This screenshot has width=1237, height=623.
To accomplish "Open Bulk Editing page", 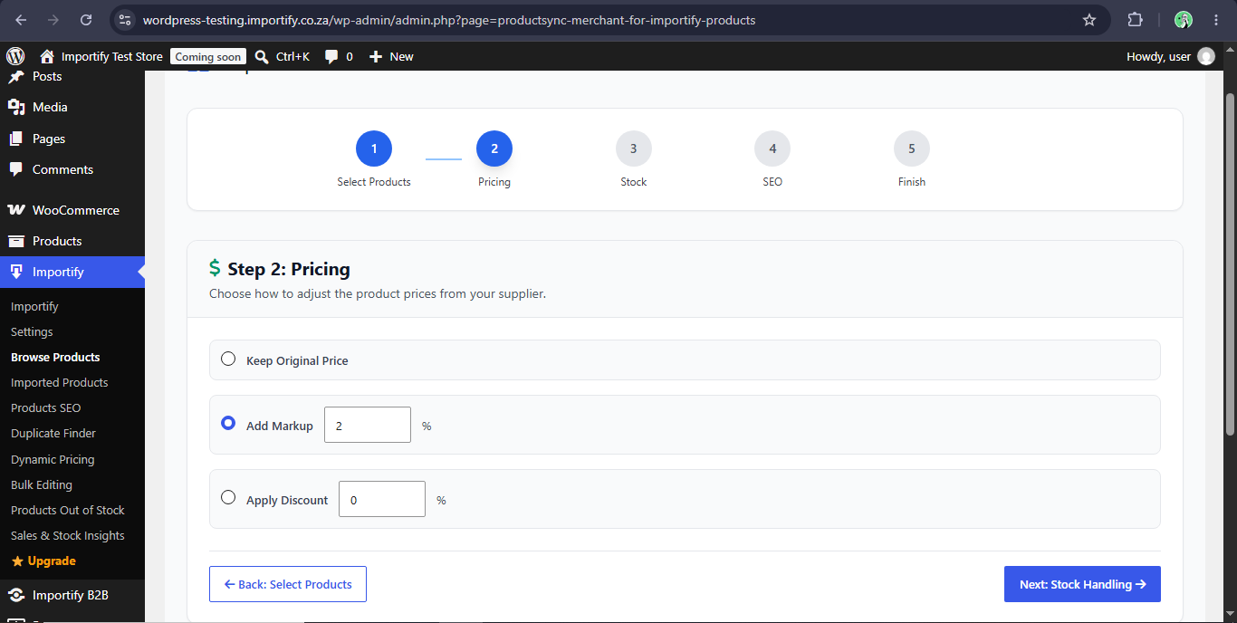I will (42, 484).
